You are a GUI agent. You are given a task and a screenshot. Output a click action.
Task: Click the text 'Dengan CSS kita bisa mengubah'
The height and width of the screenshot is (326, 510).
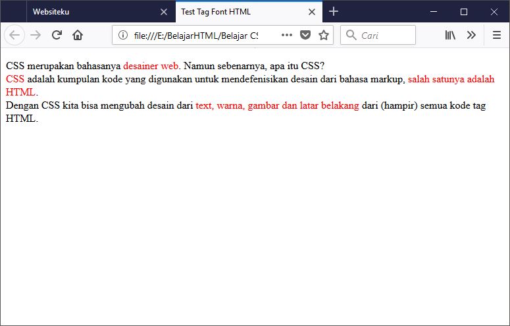pyautogui.click(x=76, y=105)
